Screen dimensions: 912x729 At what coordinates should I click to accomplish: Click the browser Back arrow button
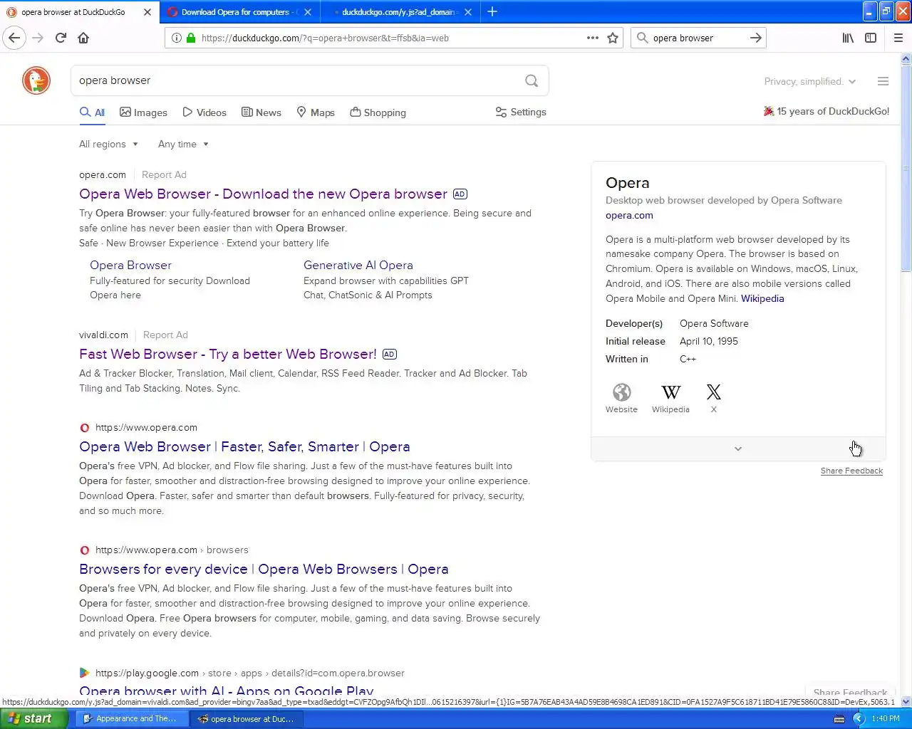pos(14,38)
